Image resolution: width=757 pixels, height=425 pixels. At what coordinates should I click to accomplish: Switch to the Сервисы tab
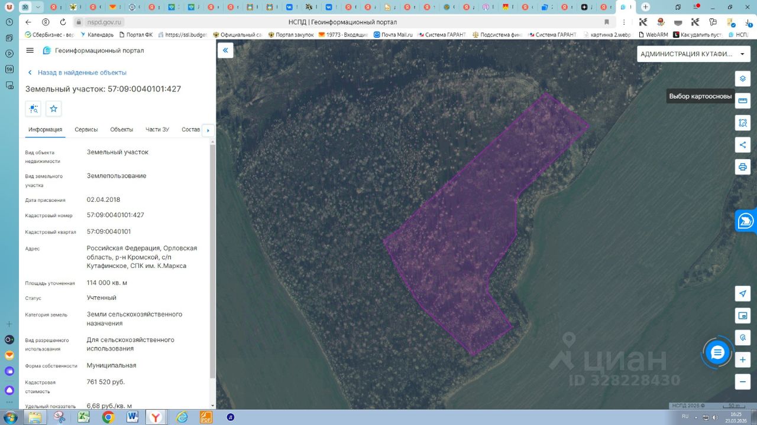(86, 130)
